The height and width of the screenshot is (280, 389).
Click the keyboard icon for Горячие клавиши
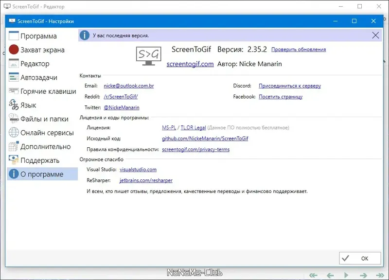tap(14, 91)
